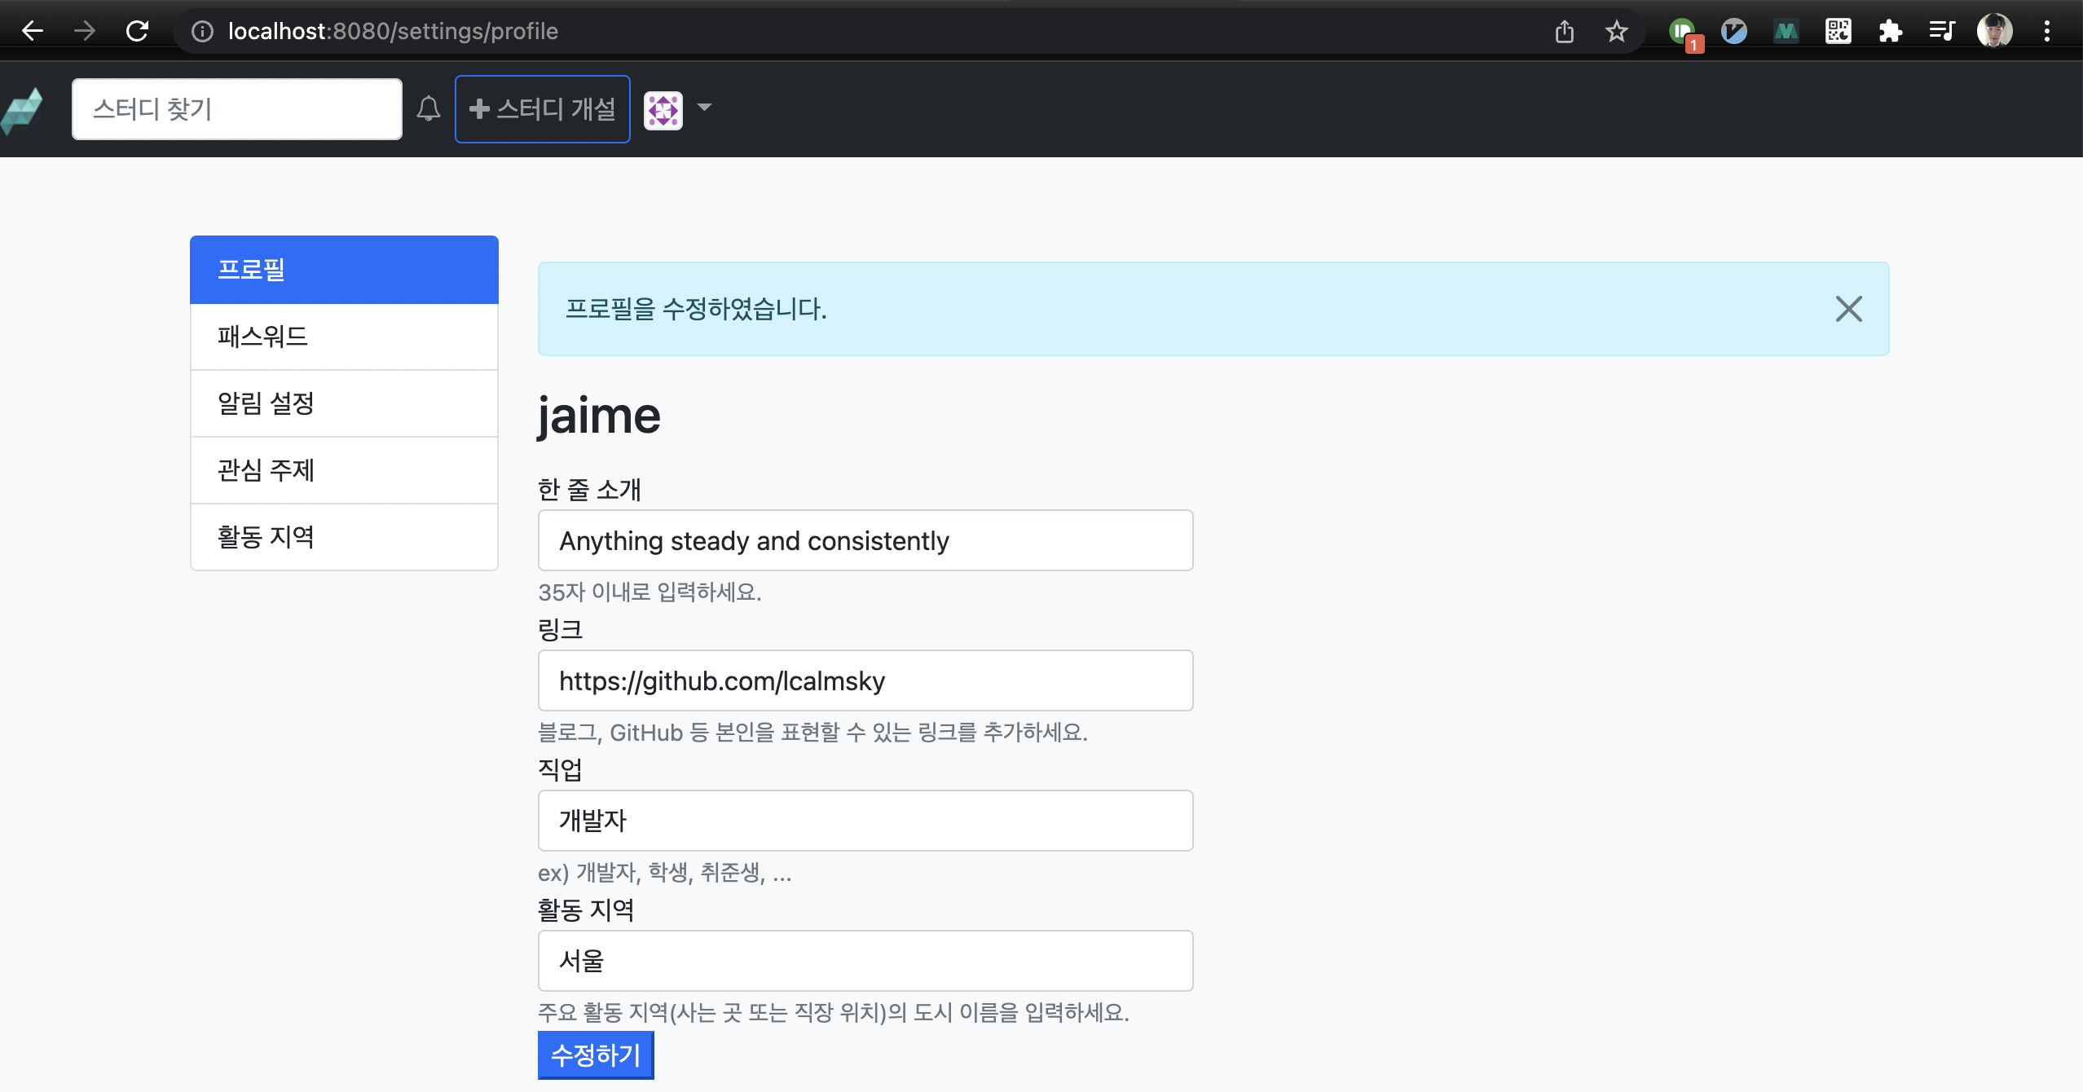Click the notification bell icon
2083x1092 pixels.
(x=429, y=108)
